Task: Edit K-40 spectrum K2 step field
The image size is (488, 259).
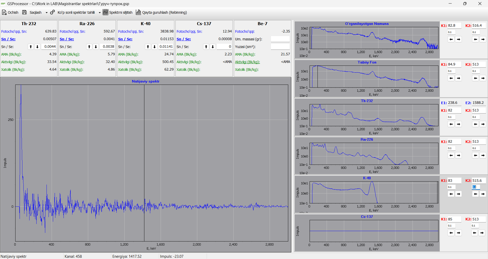Action: (476, 187)
